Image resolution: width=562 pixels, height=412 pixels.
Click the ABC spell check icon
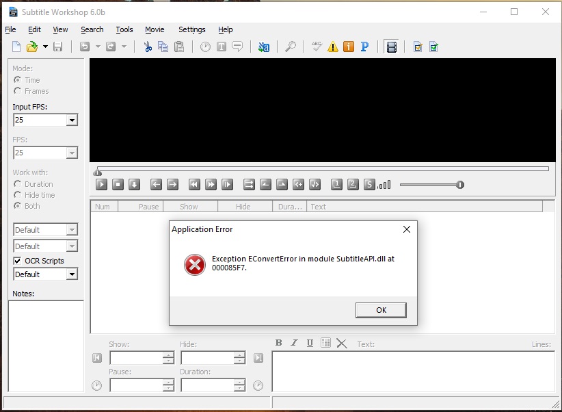pyautogui.click(x=317, y=47)
